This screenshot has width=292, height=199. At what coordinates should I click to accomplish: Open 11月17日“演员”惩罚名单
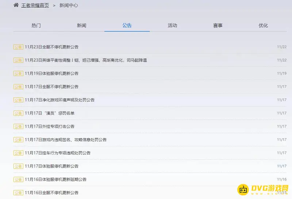[x=50, y=113]
